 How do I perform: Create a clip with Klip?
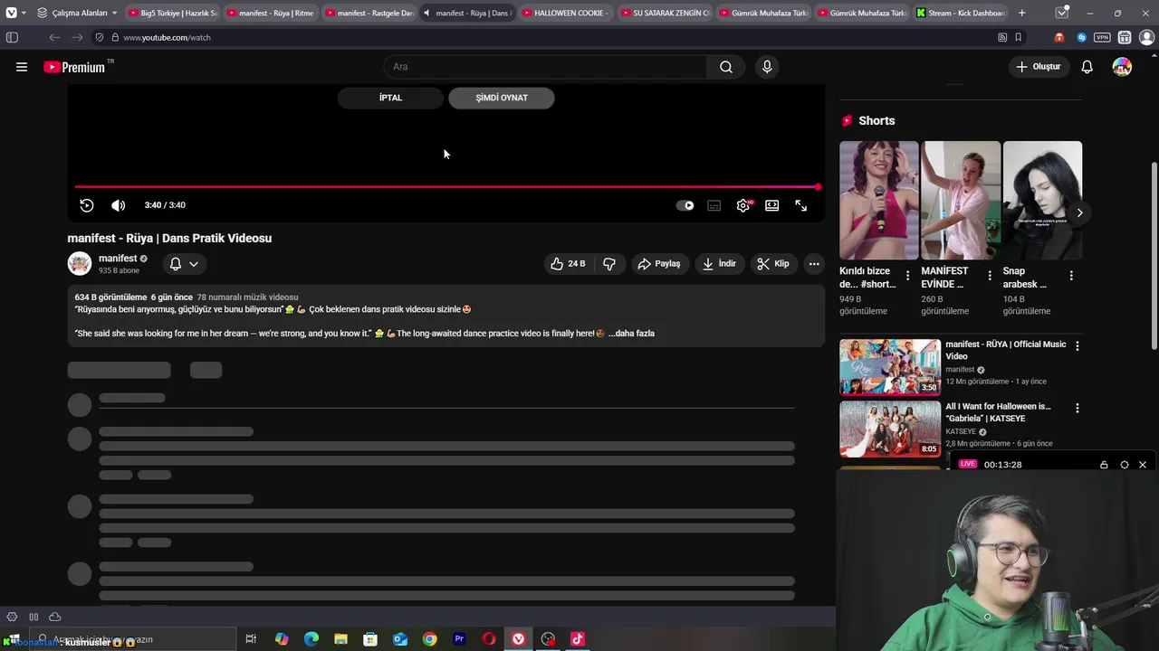coord(773,264)
